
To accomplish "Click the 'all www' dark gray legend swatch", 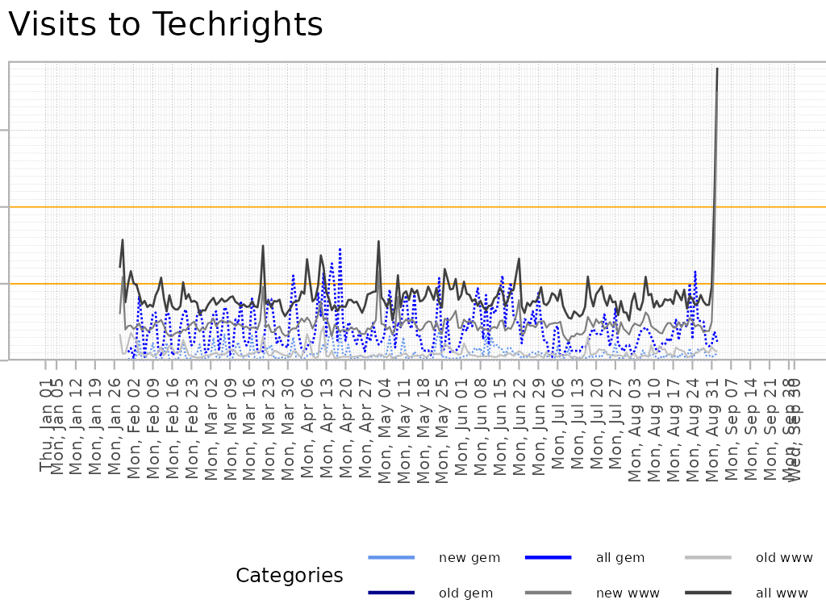I will click(x=708, y=593).
